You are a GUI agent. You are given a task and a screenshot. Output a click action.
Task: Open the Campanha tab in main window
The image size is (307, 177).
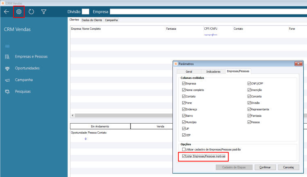click(111, 20)
